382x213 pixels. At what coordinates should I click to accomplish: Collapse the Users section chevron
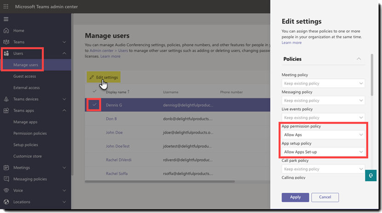(64, 53)
